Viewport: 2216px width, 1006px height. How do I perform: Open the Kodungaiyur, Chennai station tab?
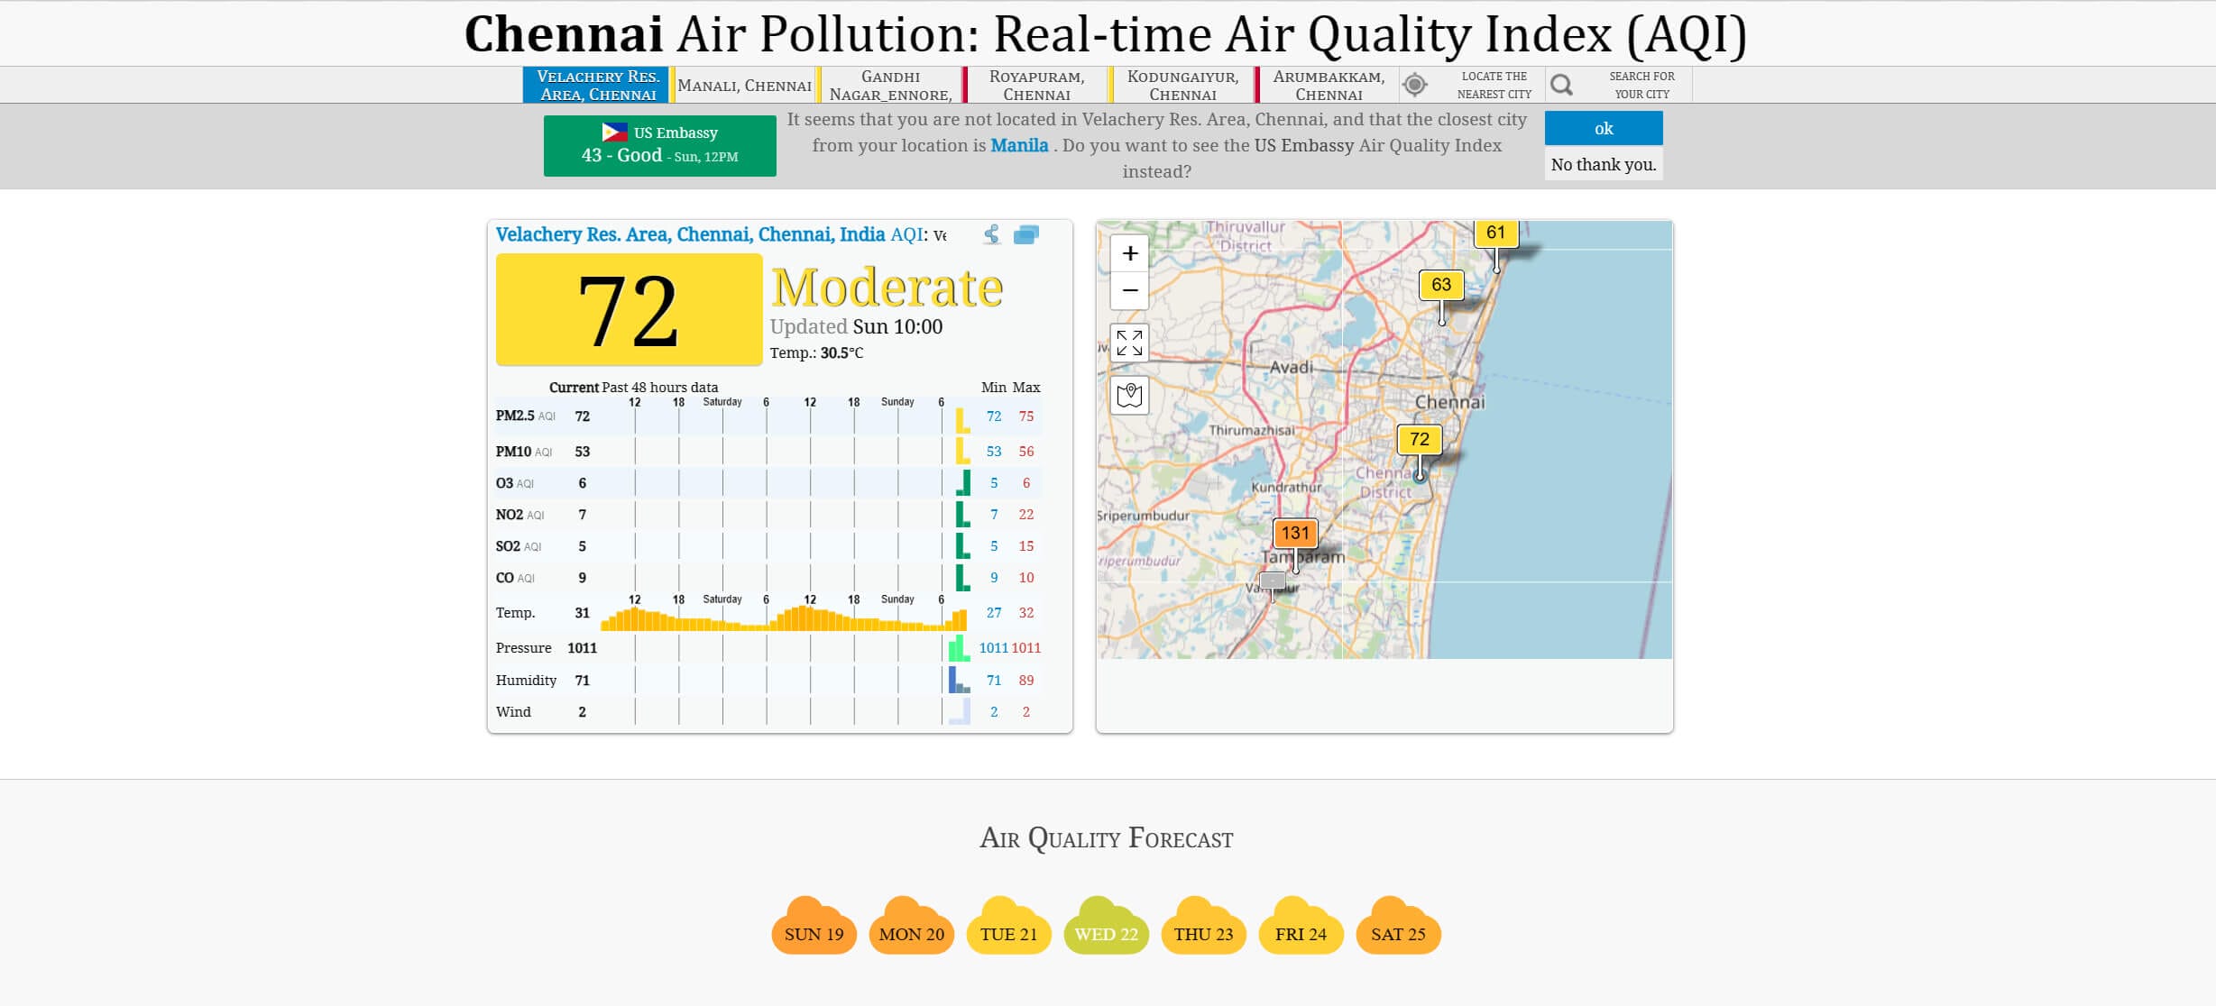click(x=1182, y=85)
